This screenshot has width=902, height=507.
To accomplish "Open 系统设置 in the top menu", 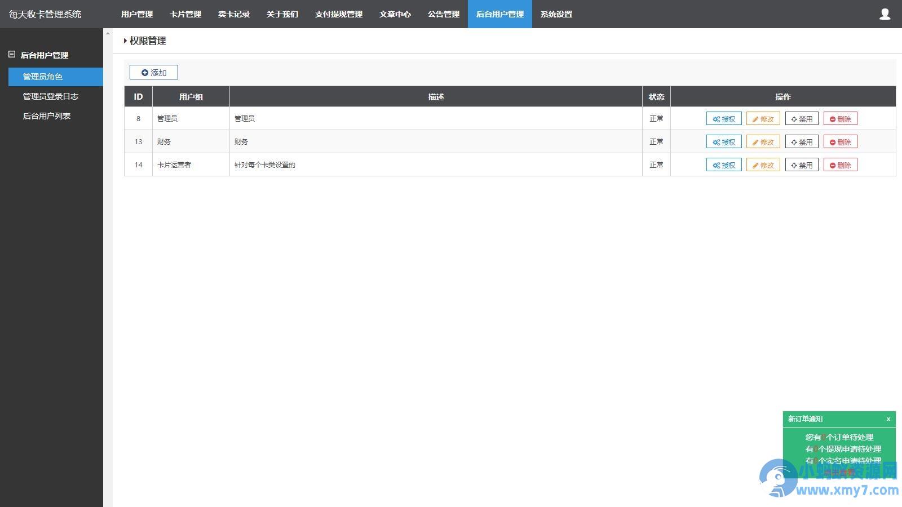I will coord(556,14).
